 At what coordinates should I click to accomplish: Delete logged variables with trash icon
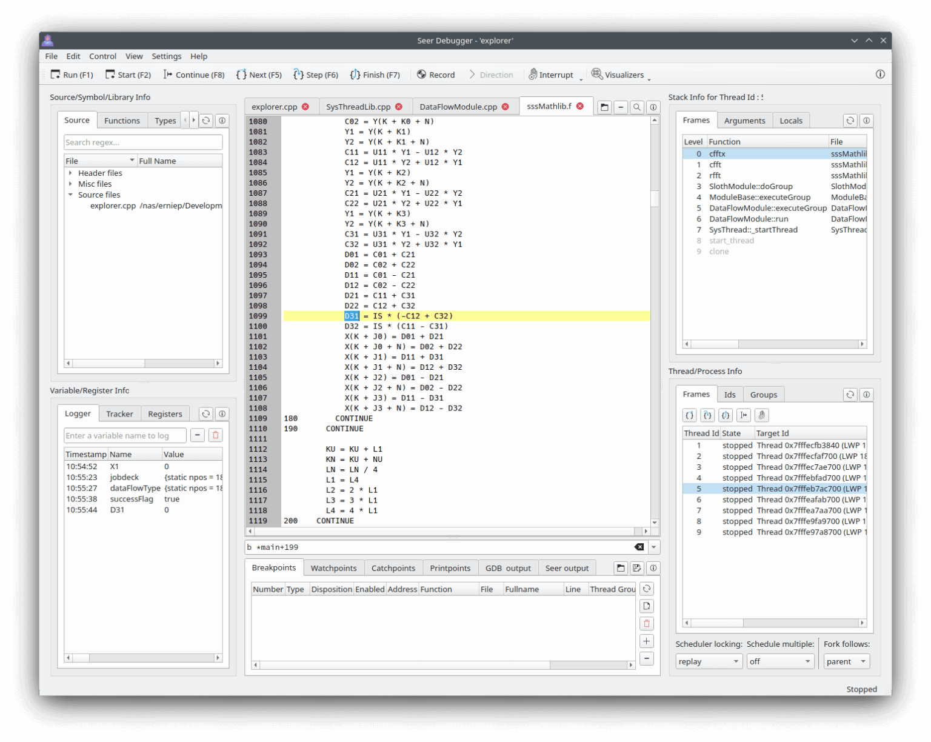pos(216,435)
